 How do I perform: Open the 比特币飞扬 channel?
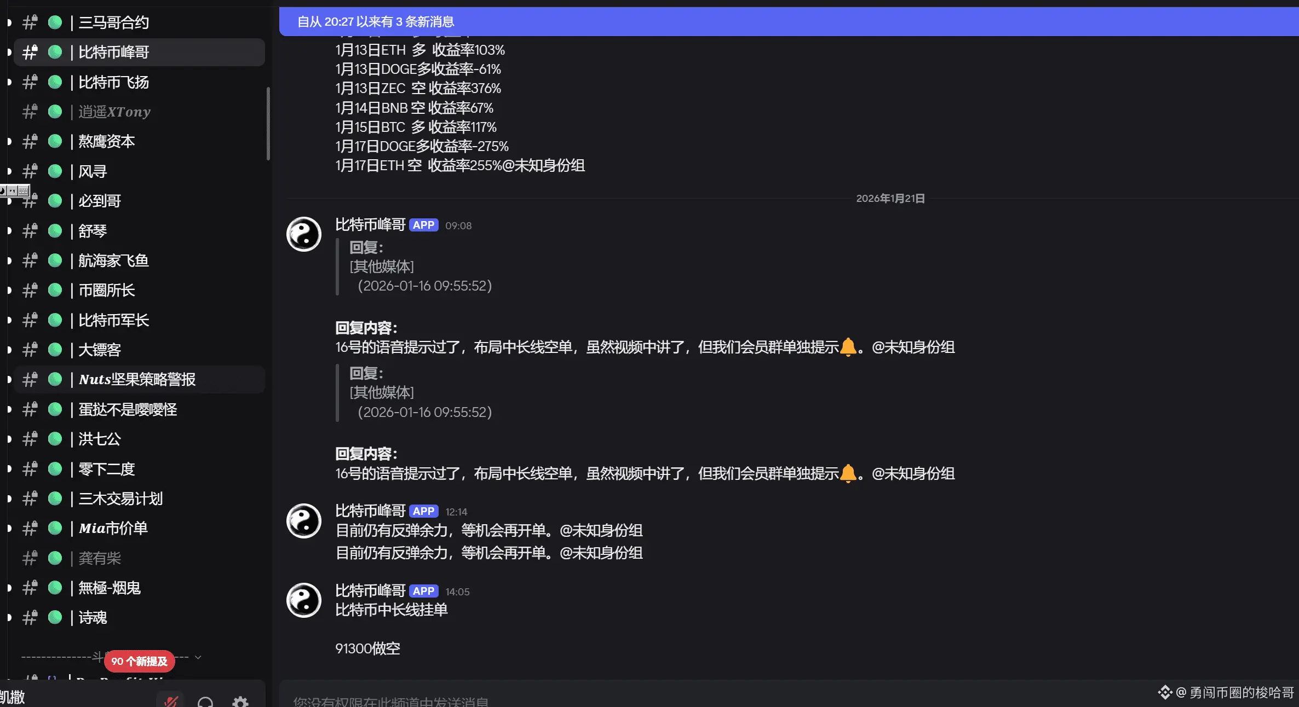[113, 82]
